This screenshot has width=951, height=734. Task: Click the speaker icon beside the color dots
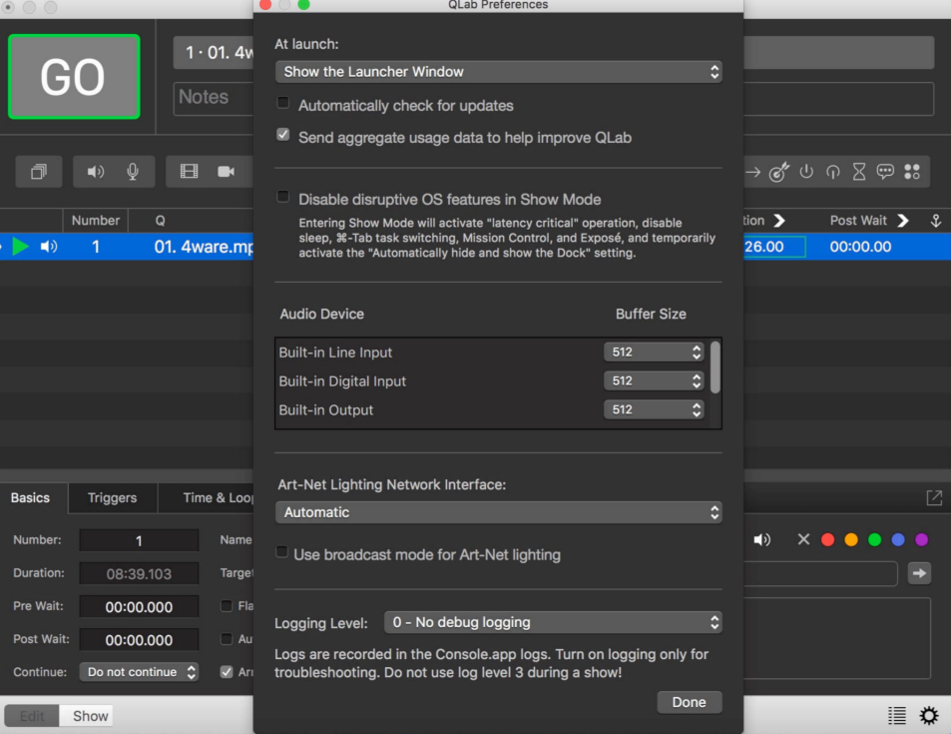click(761, 539)
